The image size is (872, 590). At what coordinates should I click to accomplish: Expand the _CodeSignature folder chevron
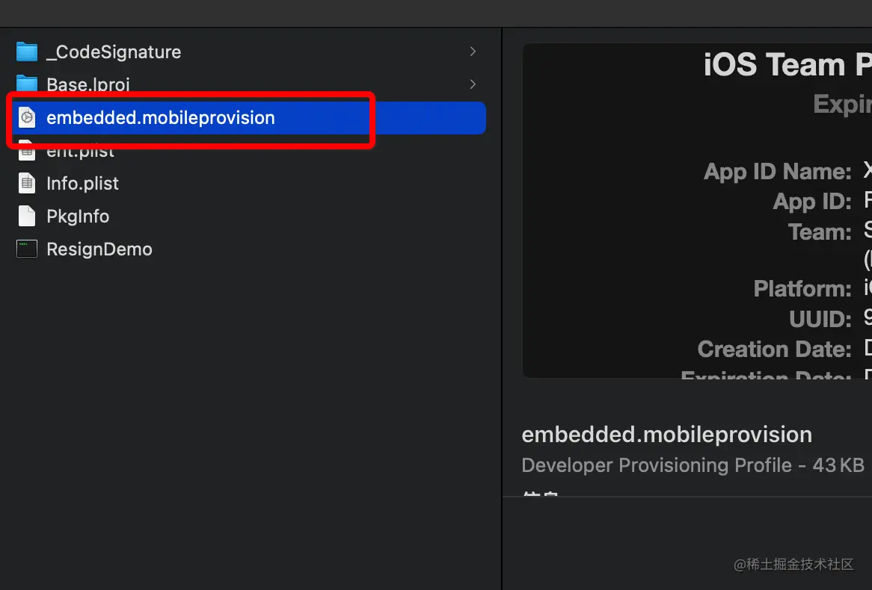pyautogui.click(x=473, y=52)
